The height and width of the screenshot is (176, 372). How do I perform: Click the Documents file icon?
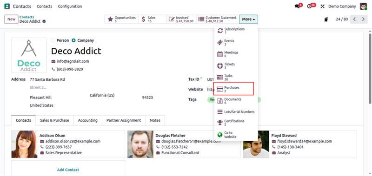coord(220,101)
